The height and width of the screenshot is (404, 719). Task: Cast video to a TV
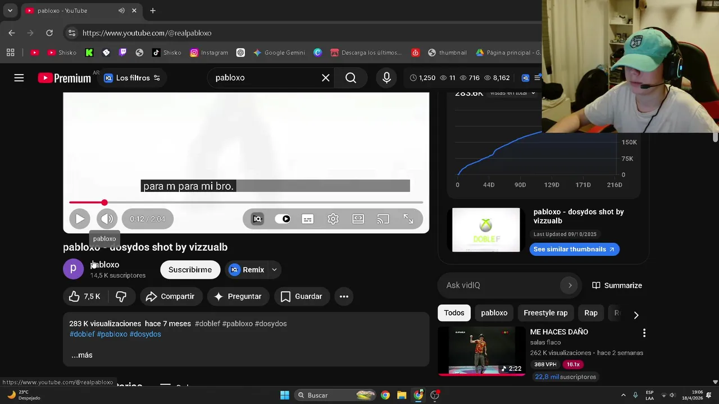(383, 219)
